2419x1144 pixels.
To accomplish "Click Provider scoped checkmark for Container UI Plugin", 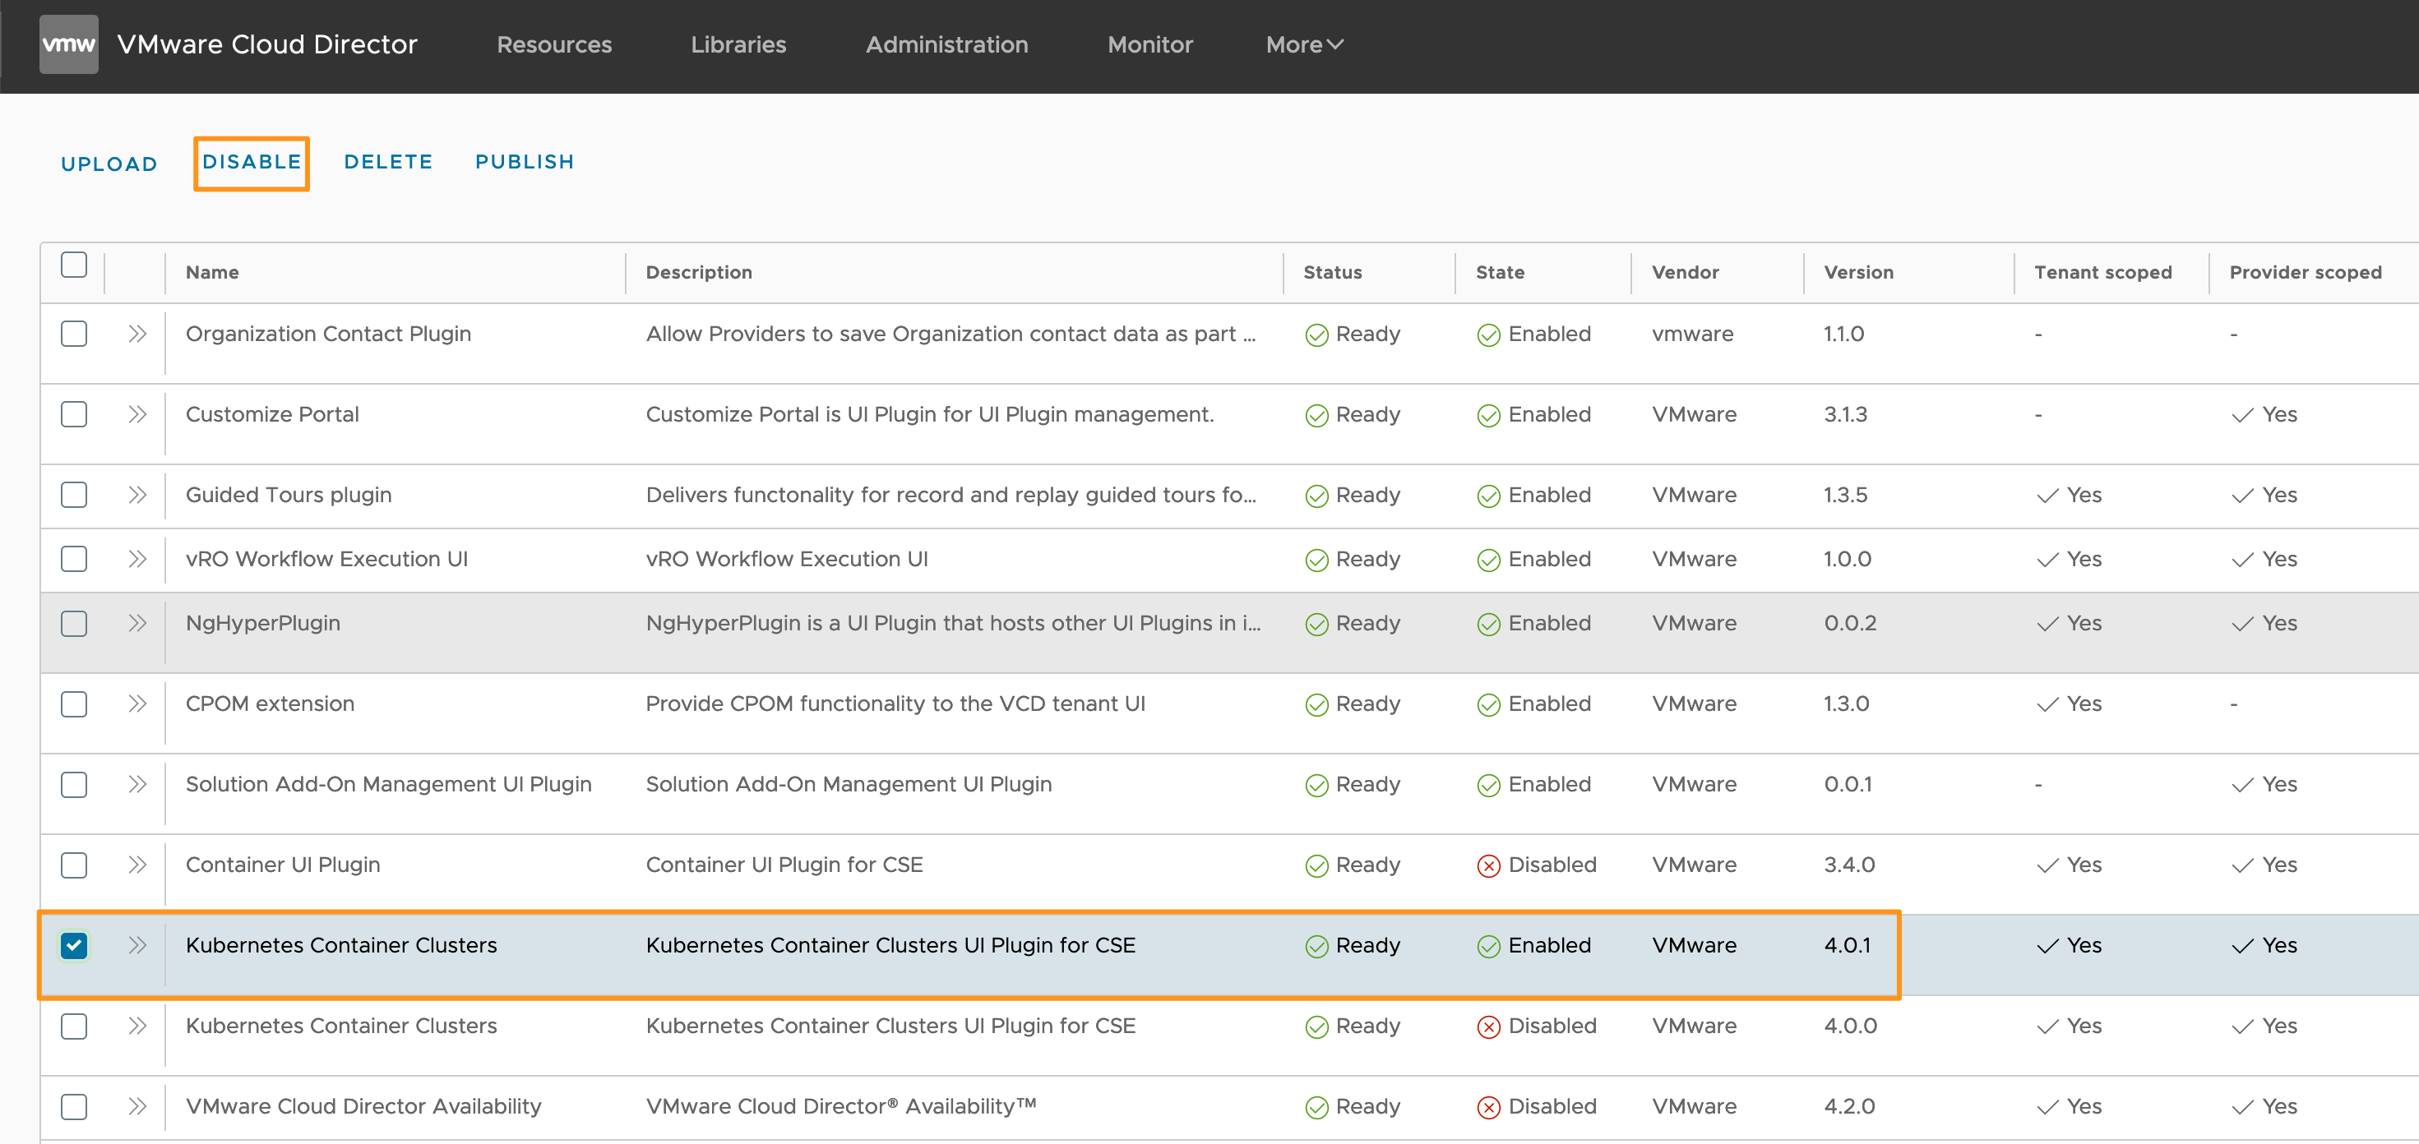I will (2242, 866).
